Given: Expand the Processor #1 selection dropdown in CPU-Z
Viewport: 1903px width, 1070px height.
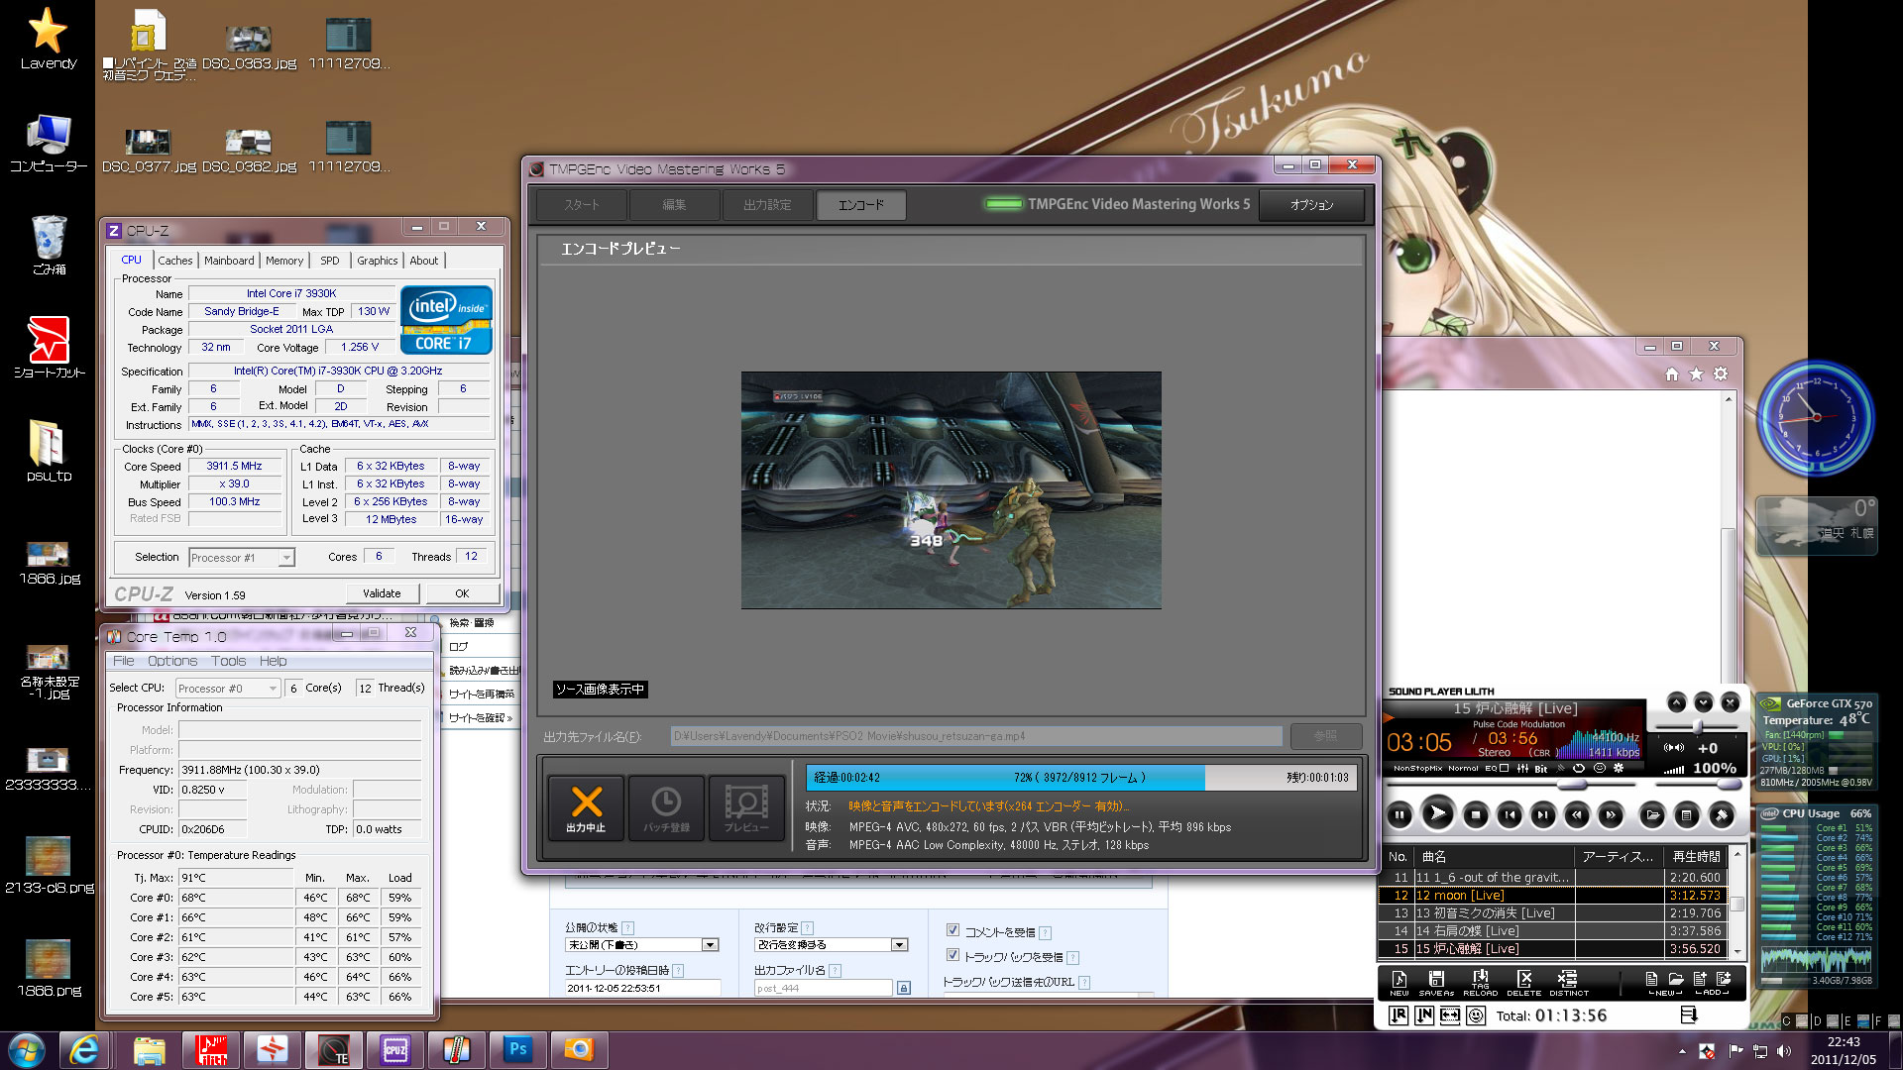Looking at the screenshot, I should tap(285, 558).
